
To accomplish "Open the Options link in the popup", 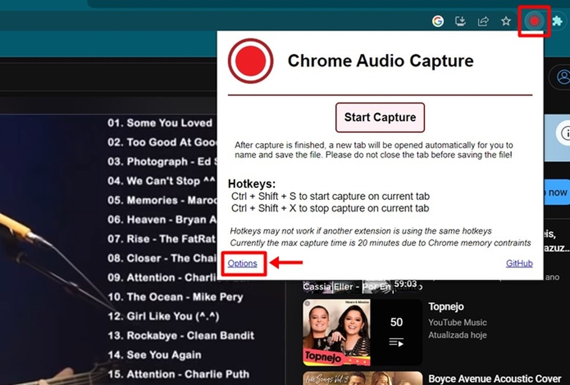I will 243,263.
